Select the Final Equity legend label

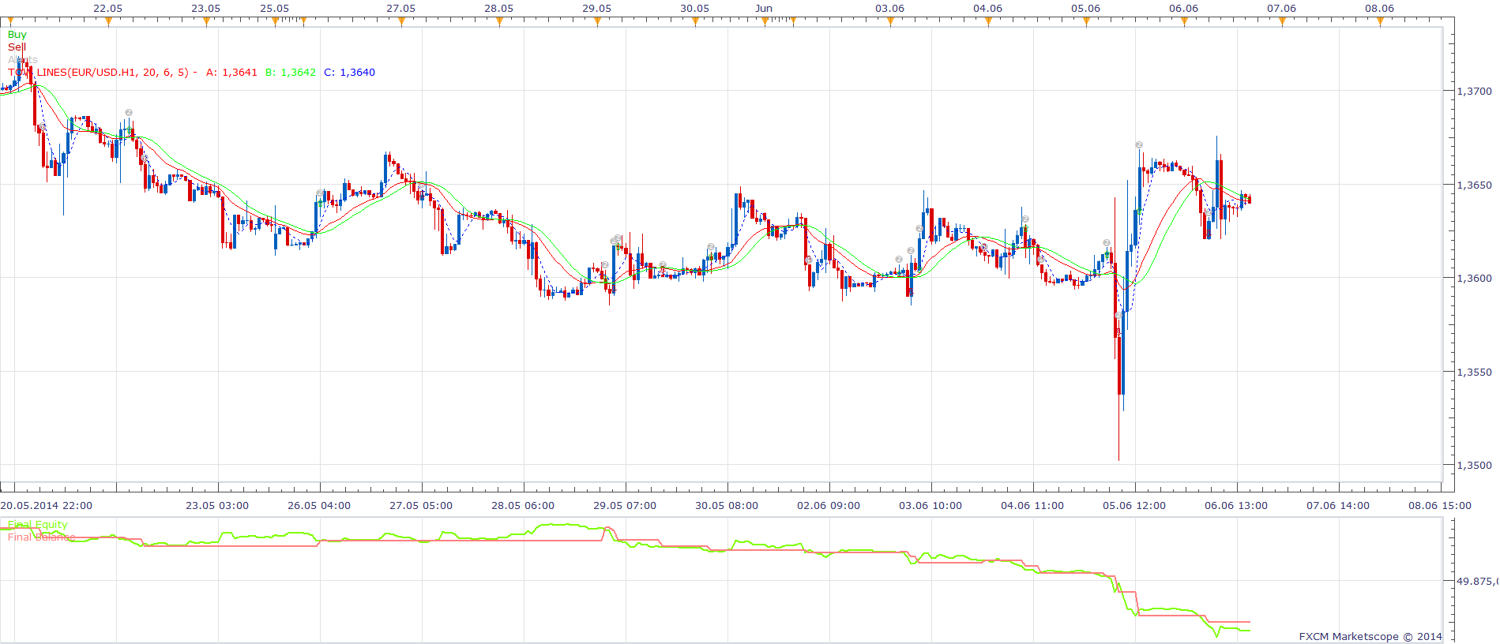[x=38, y=525]
